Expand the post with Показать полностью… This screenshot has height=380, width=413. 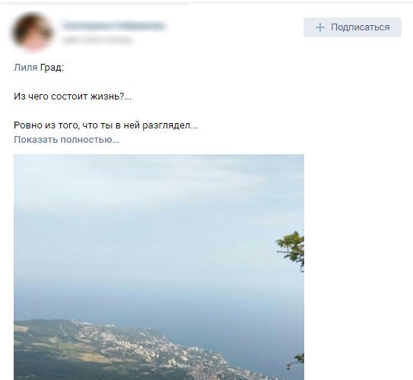pos(66,140)
